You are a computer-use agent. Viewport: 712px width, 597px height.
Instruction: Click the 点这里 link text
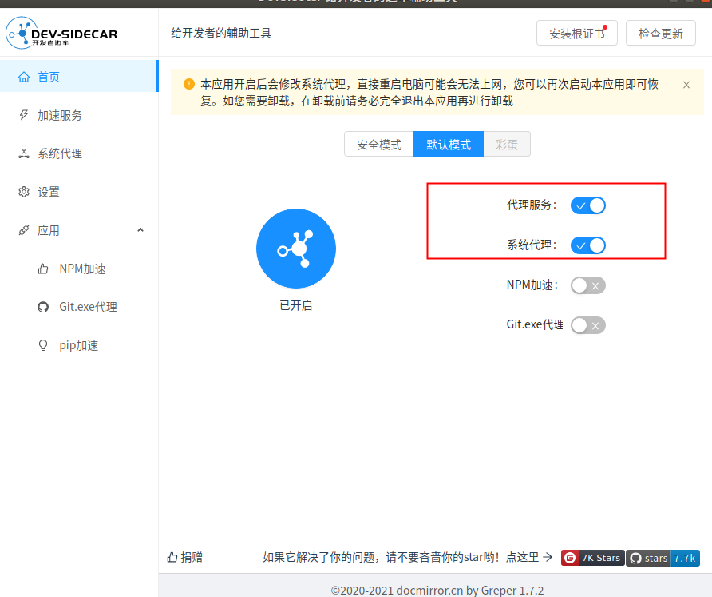point(522,557)
